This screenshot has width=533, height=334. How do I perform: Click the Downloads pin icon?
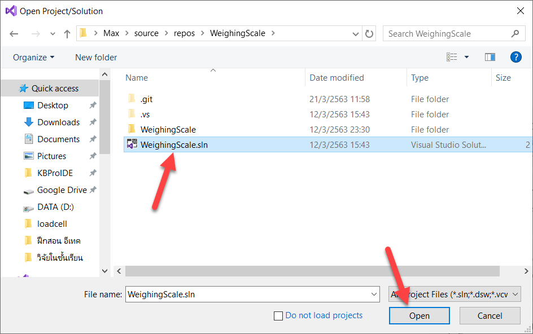(93, 122)
